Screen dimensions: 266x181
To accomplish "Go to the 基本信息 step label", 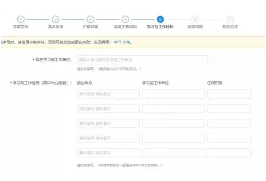I will coord(55,27).
